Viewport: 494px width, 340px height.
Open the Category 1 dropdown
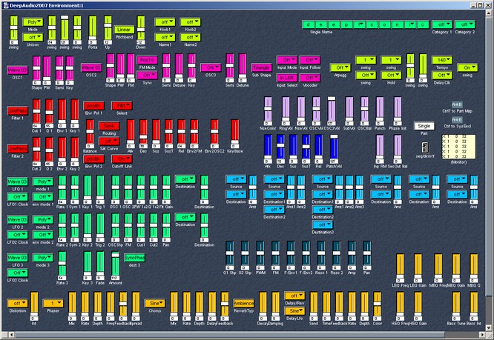pos(441,24)
